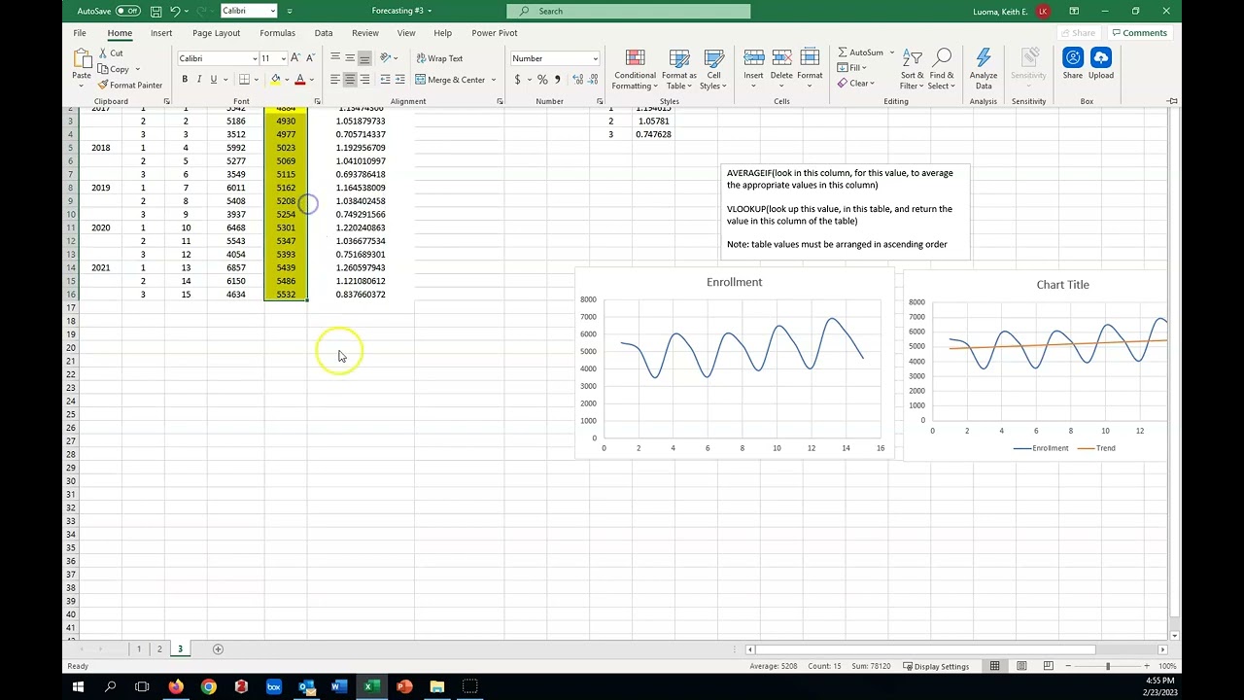Select sheet tab 1
The height and width of the screenshot is (700, 1244).
pos(139,648)
